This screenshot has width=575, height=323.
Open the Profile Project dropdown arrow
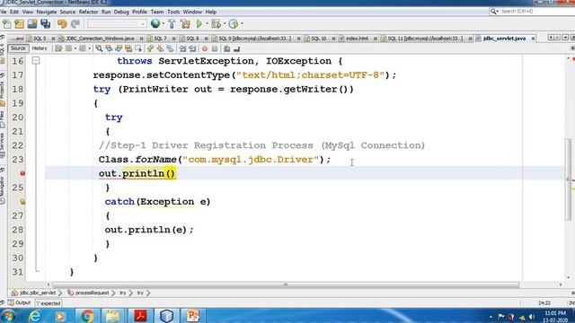(x=242, y=24)
